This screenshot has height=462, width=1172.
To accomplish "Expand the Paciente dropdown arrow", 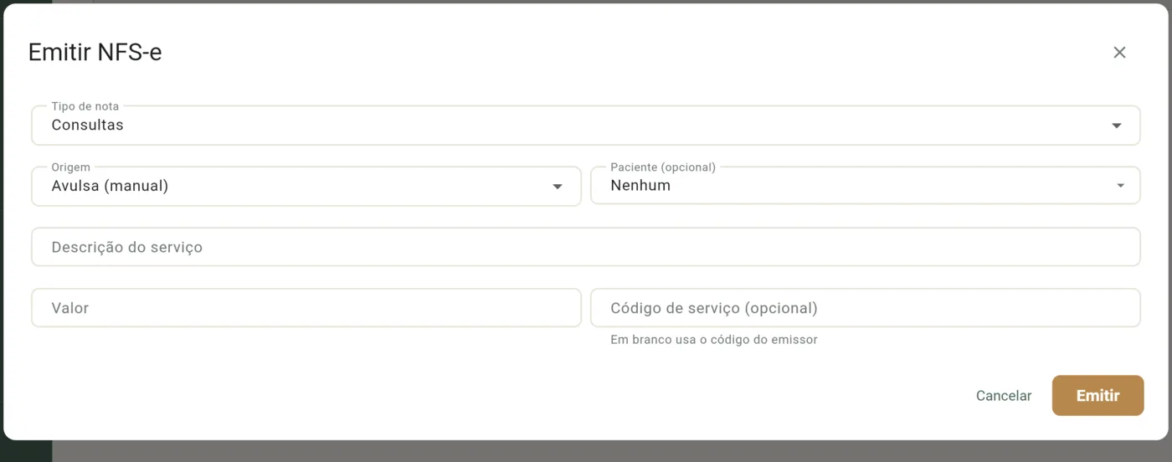I will (x=1120, y=186).
